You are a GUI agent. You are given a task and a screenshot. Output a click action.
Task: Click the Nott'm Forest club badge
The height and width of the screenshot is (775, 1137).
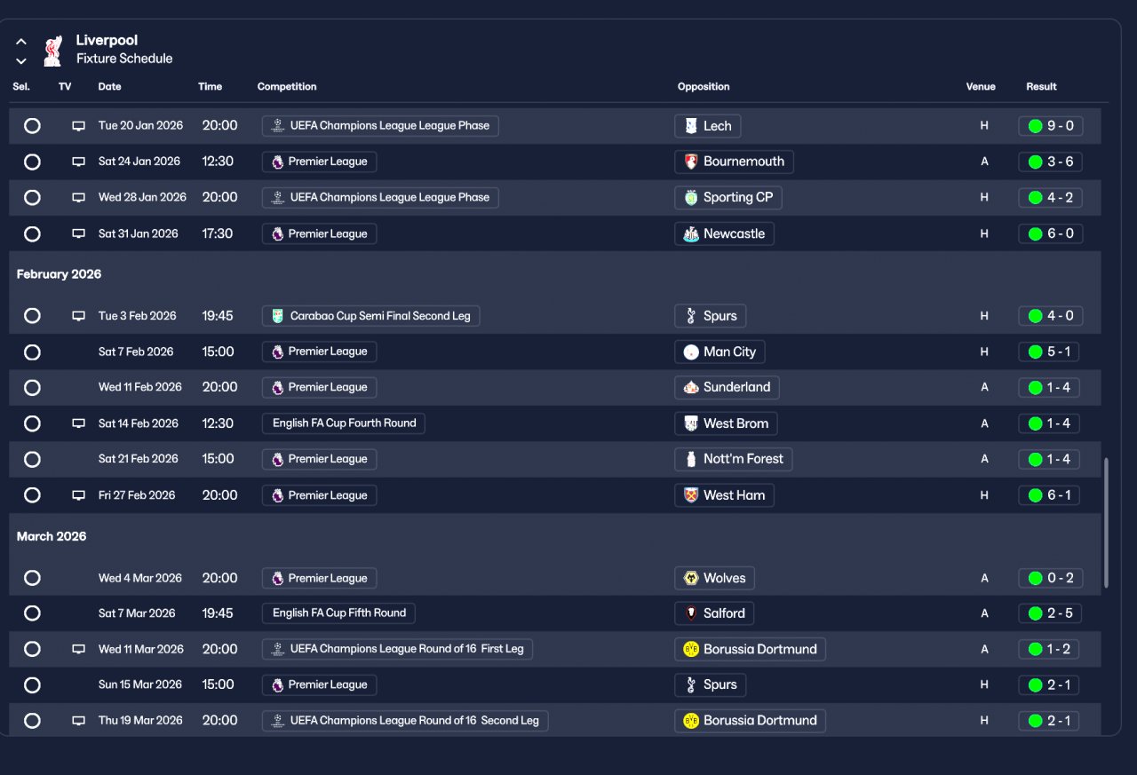691,459
